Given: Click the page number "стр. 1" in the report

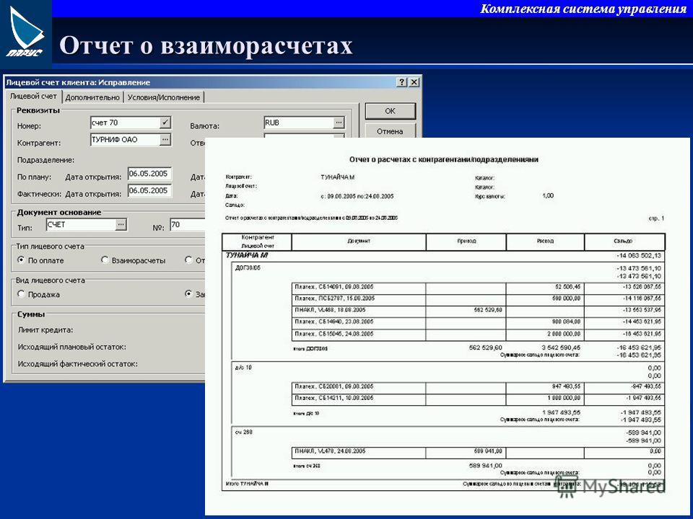Looking at the screenshot, I should pos(656,218).
